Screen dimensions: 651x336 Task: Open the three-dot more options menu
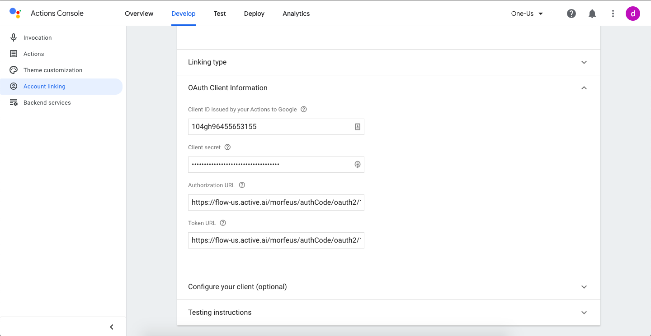pos(613,14)
